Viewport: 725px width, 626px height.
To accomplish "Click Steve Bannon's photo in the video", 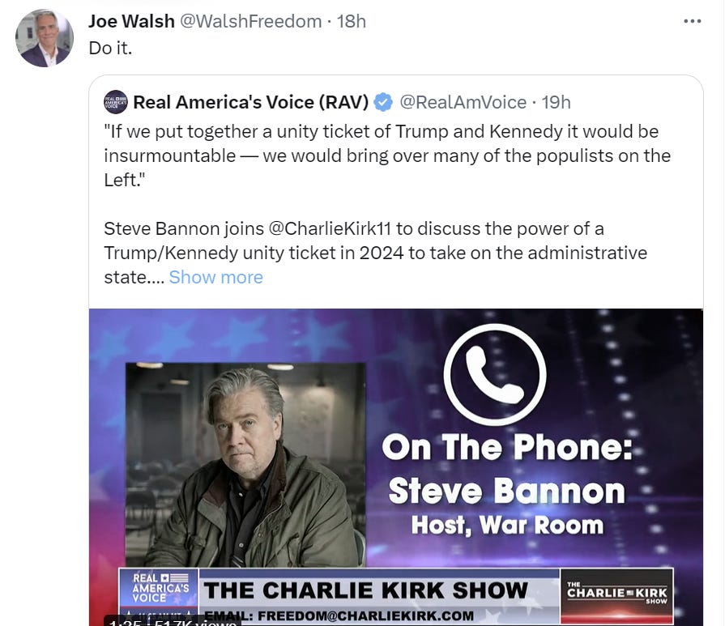I will coord(245,465).
